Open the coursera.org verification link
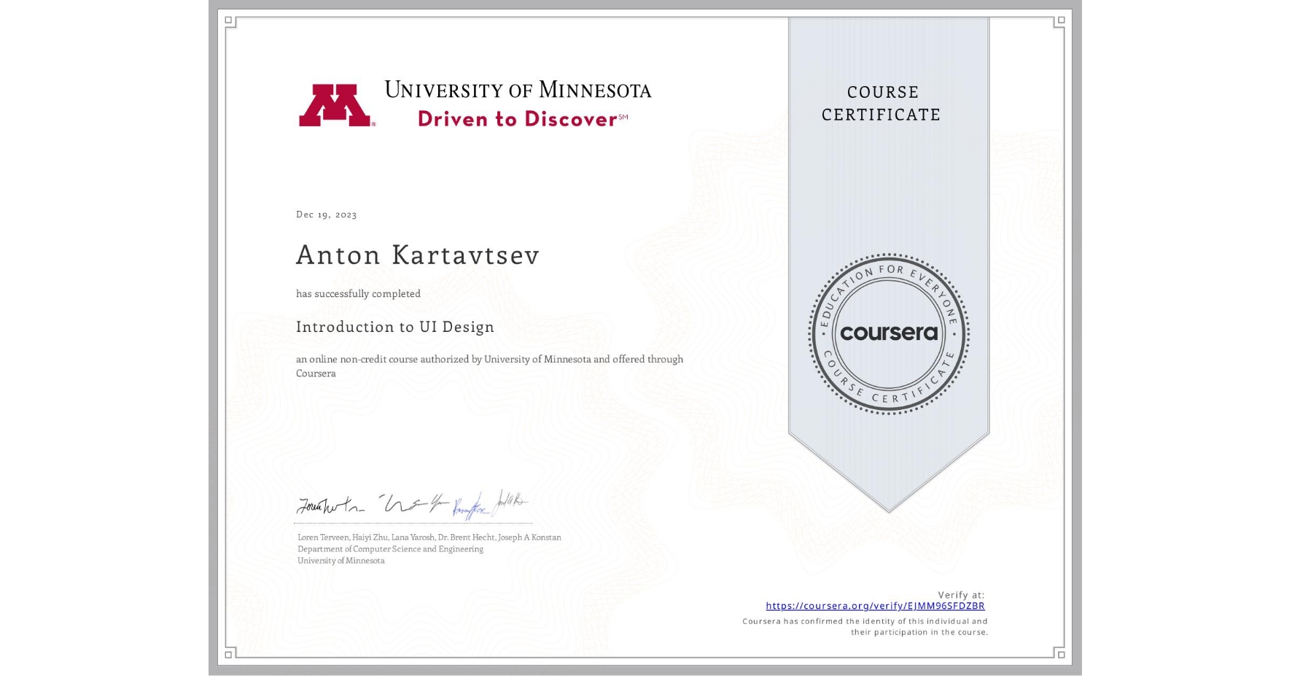Image resolution: width=1292 pixels, height=677 pixels. (875, 606)
